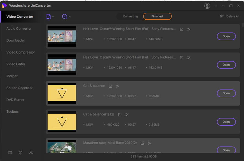Open the Toolbox section
This screenshot has width=244, height=161.
click(x=12, y=112)
